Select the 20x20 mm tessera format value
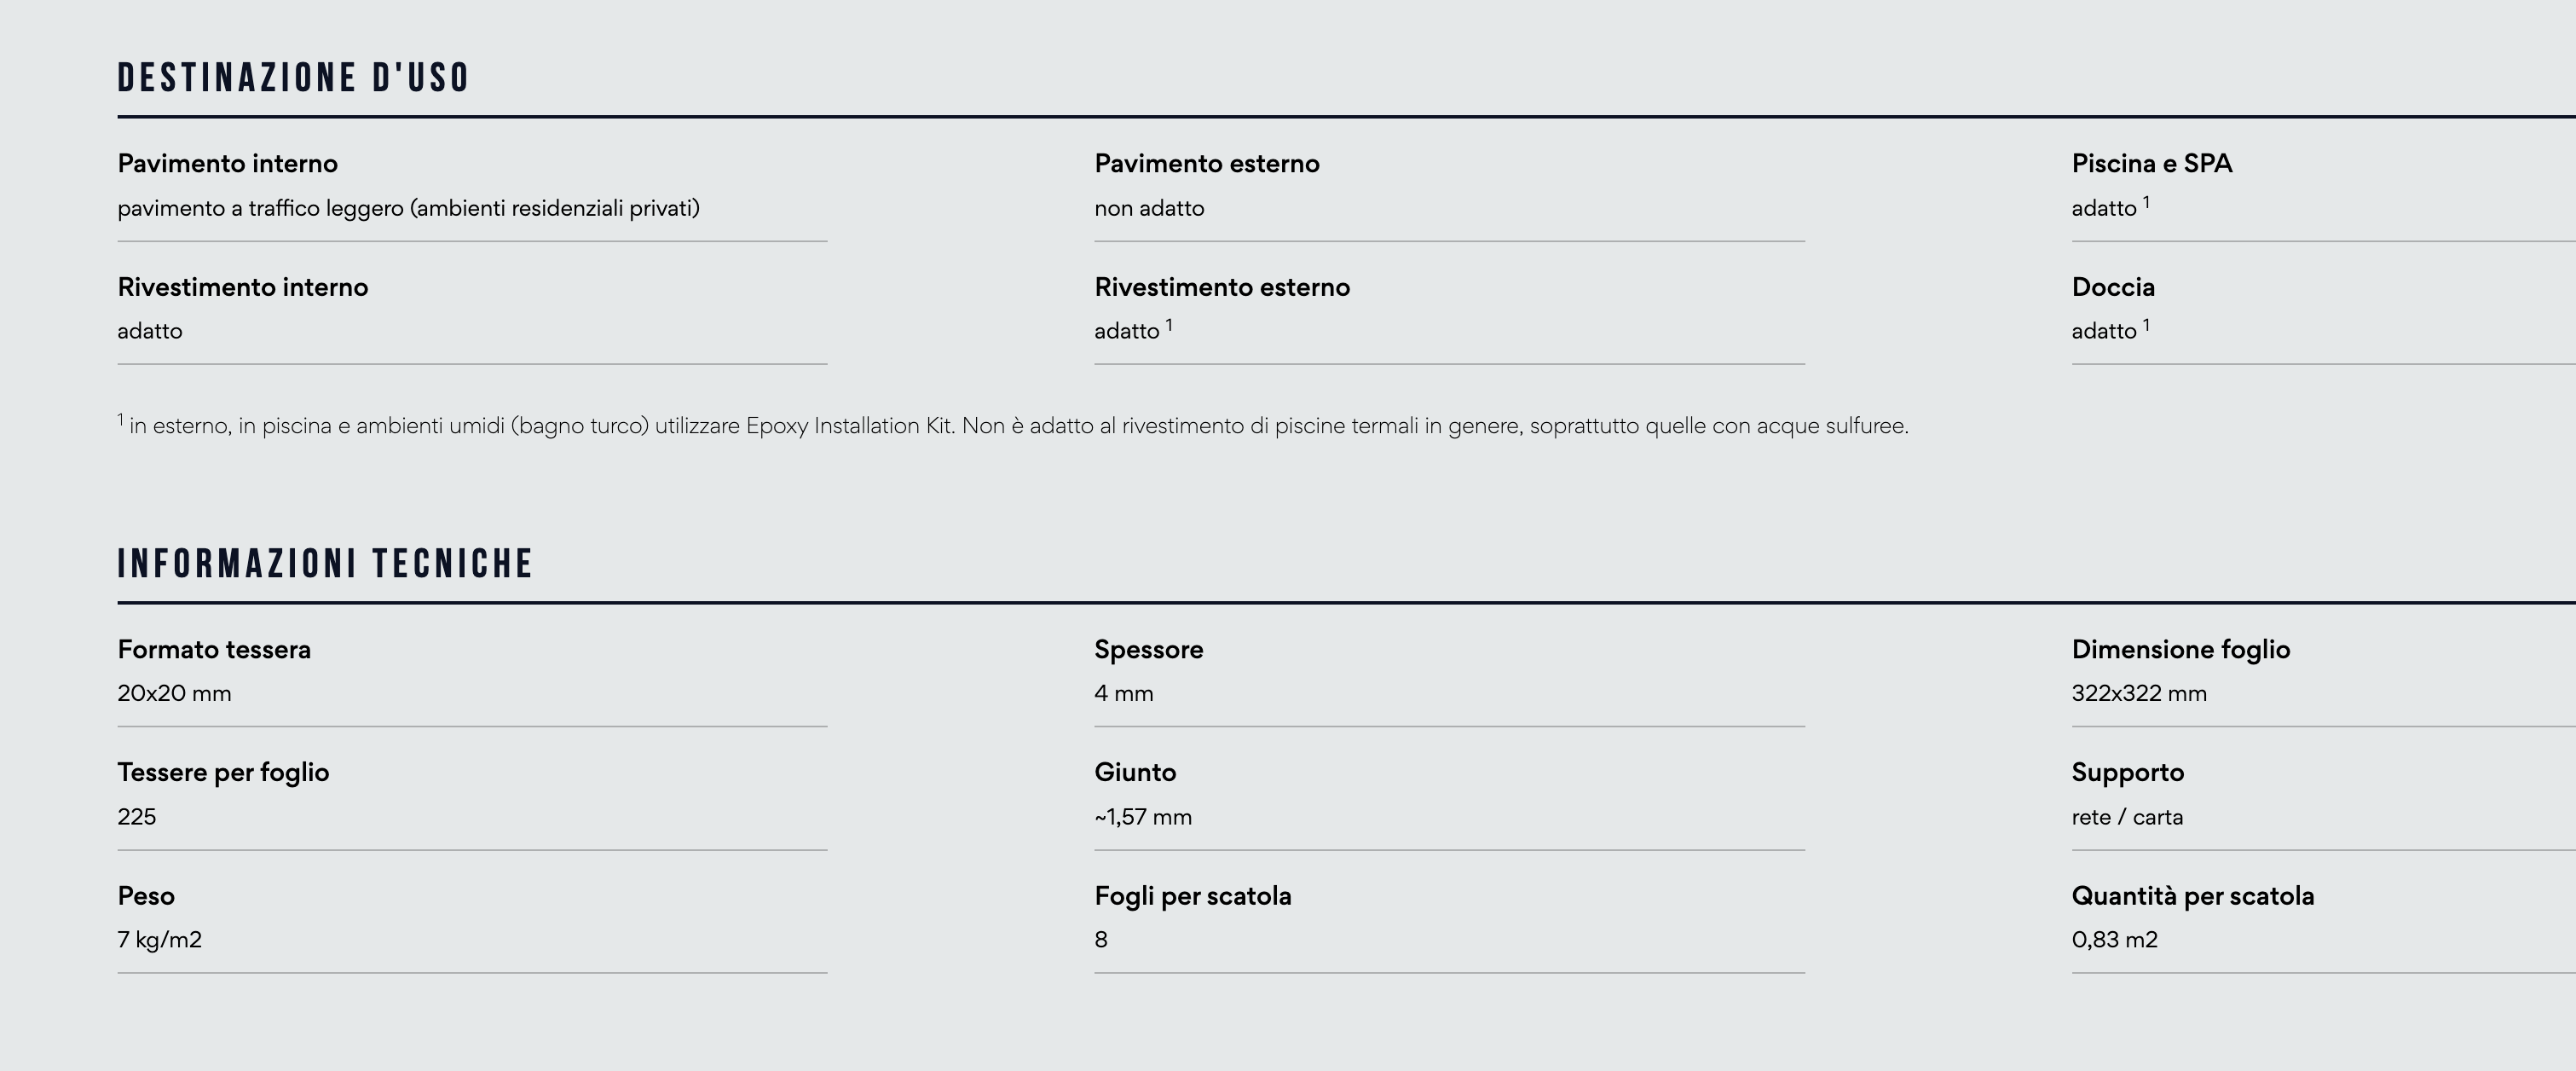This screenshot has width=2576, height=1071. (174, 694)
